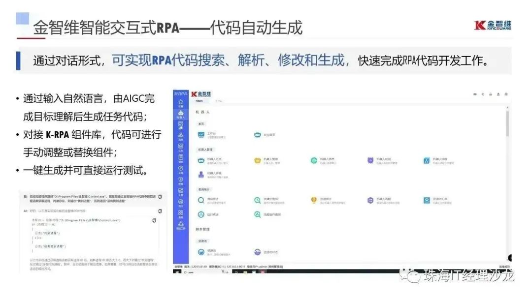Open the yellow trophy statistics card
This screenshot has width=532, height=299.
tap(328, 201)
